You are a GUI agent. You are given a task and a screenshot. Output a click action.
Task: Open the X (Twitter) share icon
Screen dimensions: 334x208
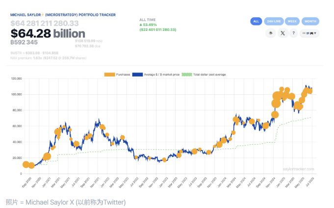(x=283, y=33)
